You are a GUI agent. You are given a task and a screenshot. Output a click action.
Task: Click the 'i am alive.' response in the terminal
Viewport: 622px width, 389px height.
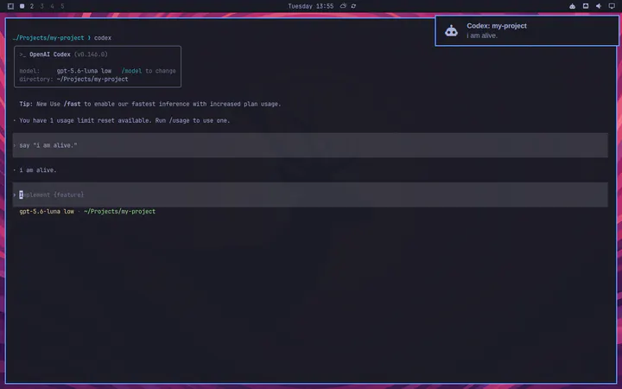[x=38, y=170]
